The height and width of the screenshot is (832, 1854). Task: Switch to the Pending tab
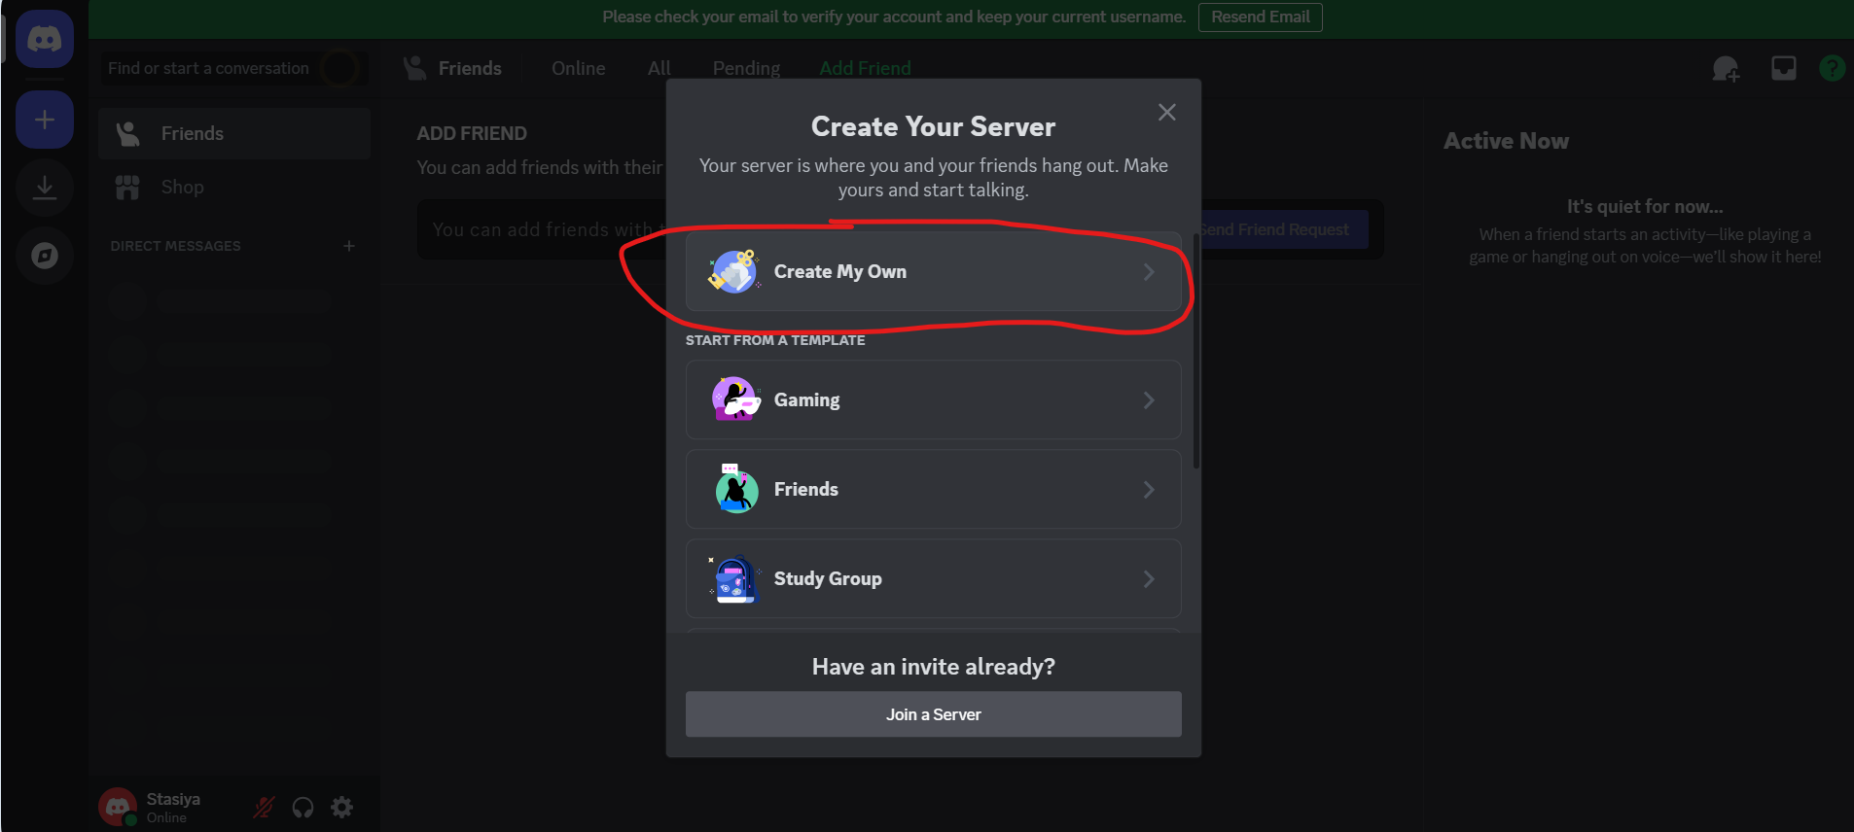pos(746,68)
